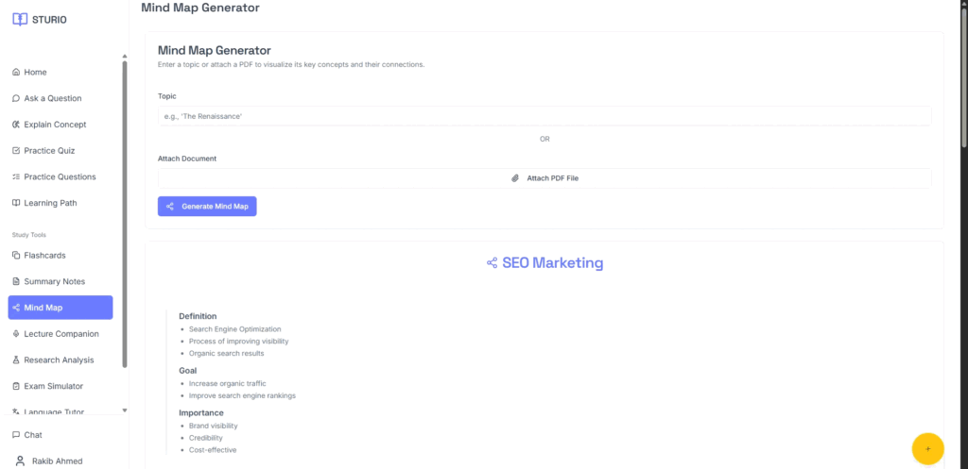
Task: Open Lecture Companion tool
Action: 60,334
